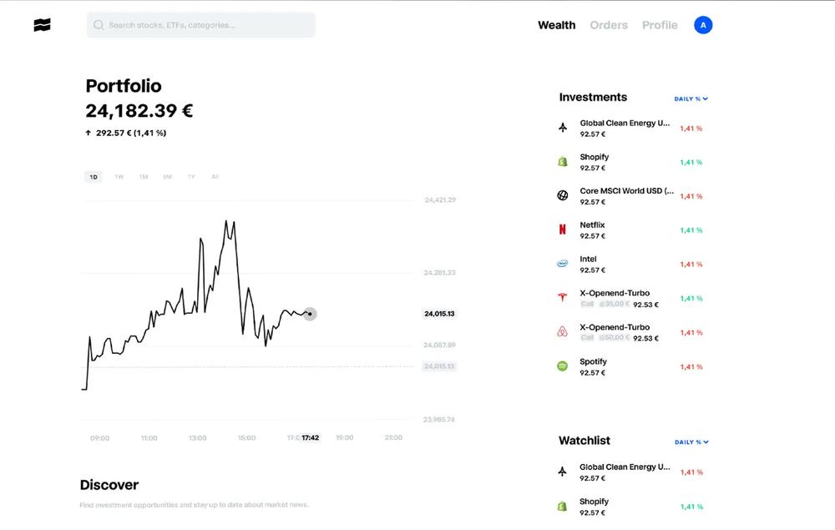Click the Core MSCI World globe icon
This screenshot has width=835, height=530.
coord(562,195)
